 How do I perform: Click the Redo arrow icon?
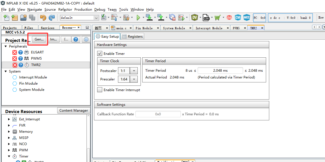tap(52, 18)
